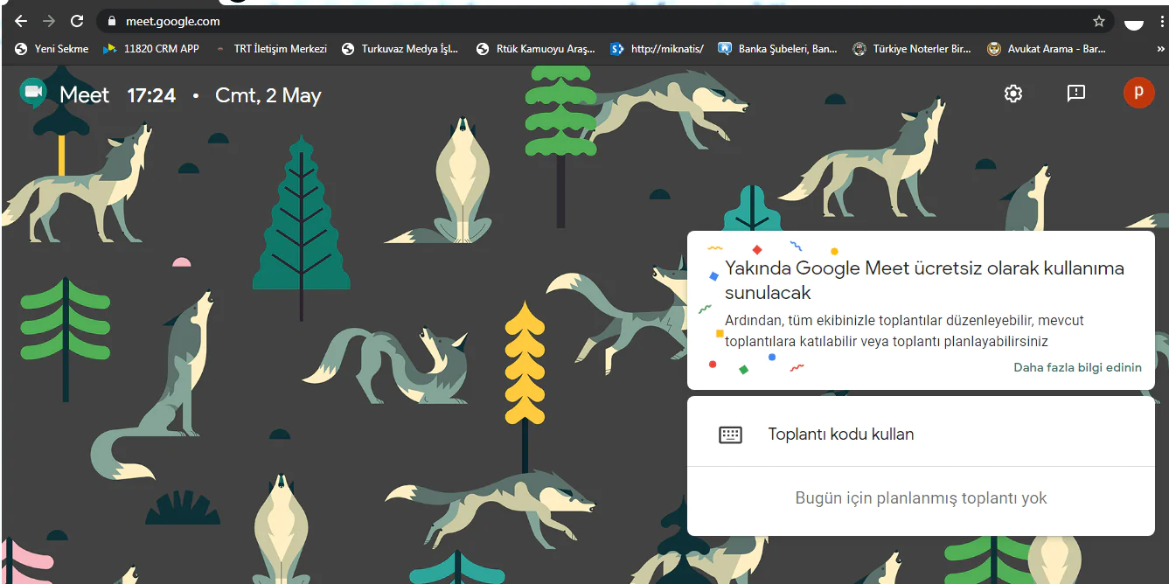Screen dimensions: 1169x584
Task: Click the browser forward arrow
Action: [49, 21]
